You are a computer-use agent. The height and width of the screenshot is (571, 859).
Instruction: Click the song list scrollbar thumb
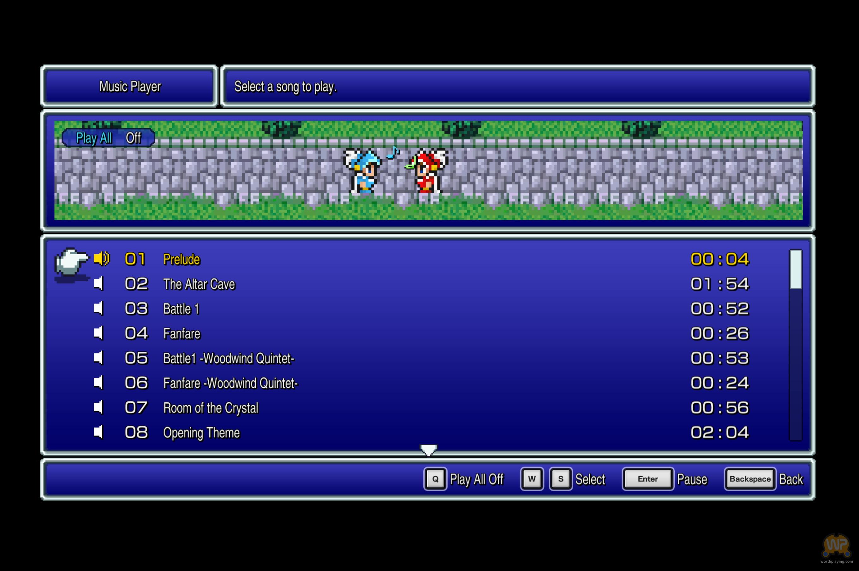pos(796,269)
